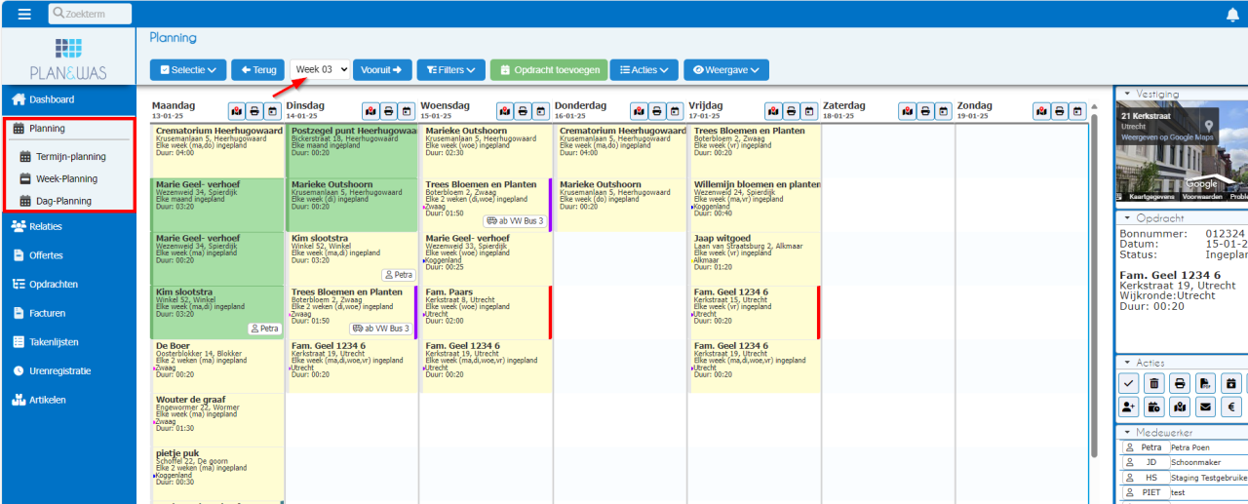The width and height of the screenshot is (1248, 504).
Task: Open Relaties in sidebar
Action: [x=68, y=226]
